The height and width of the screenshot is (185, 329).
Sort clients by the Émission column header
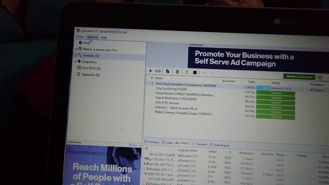coord(267,154)
